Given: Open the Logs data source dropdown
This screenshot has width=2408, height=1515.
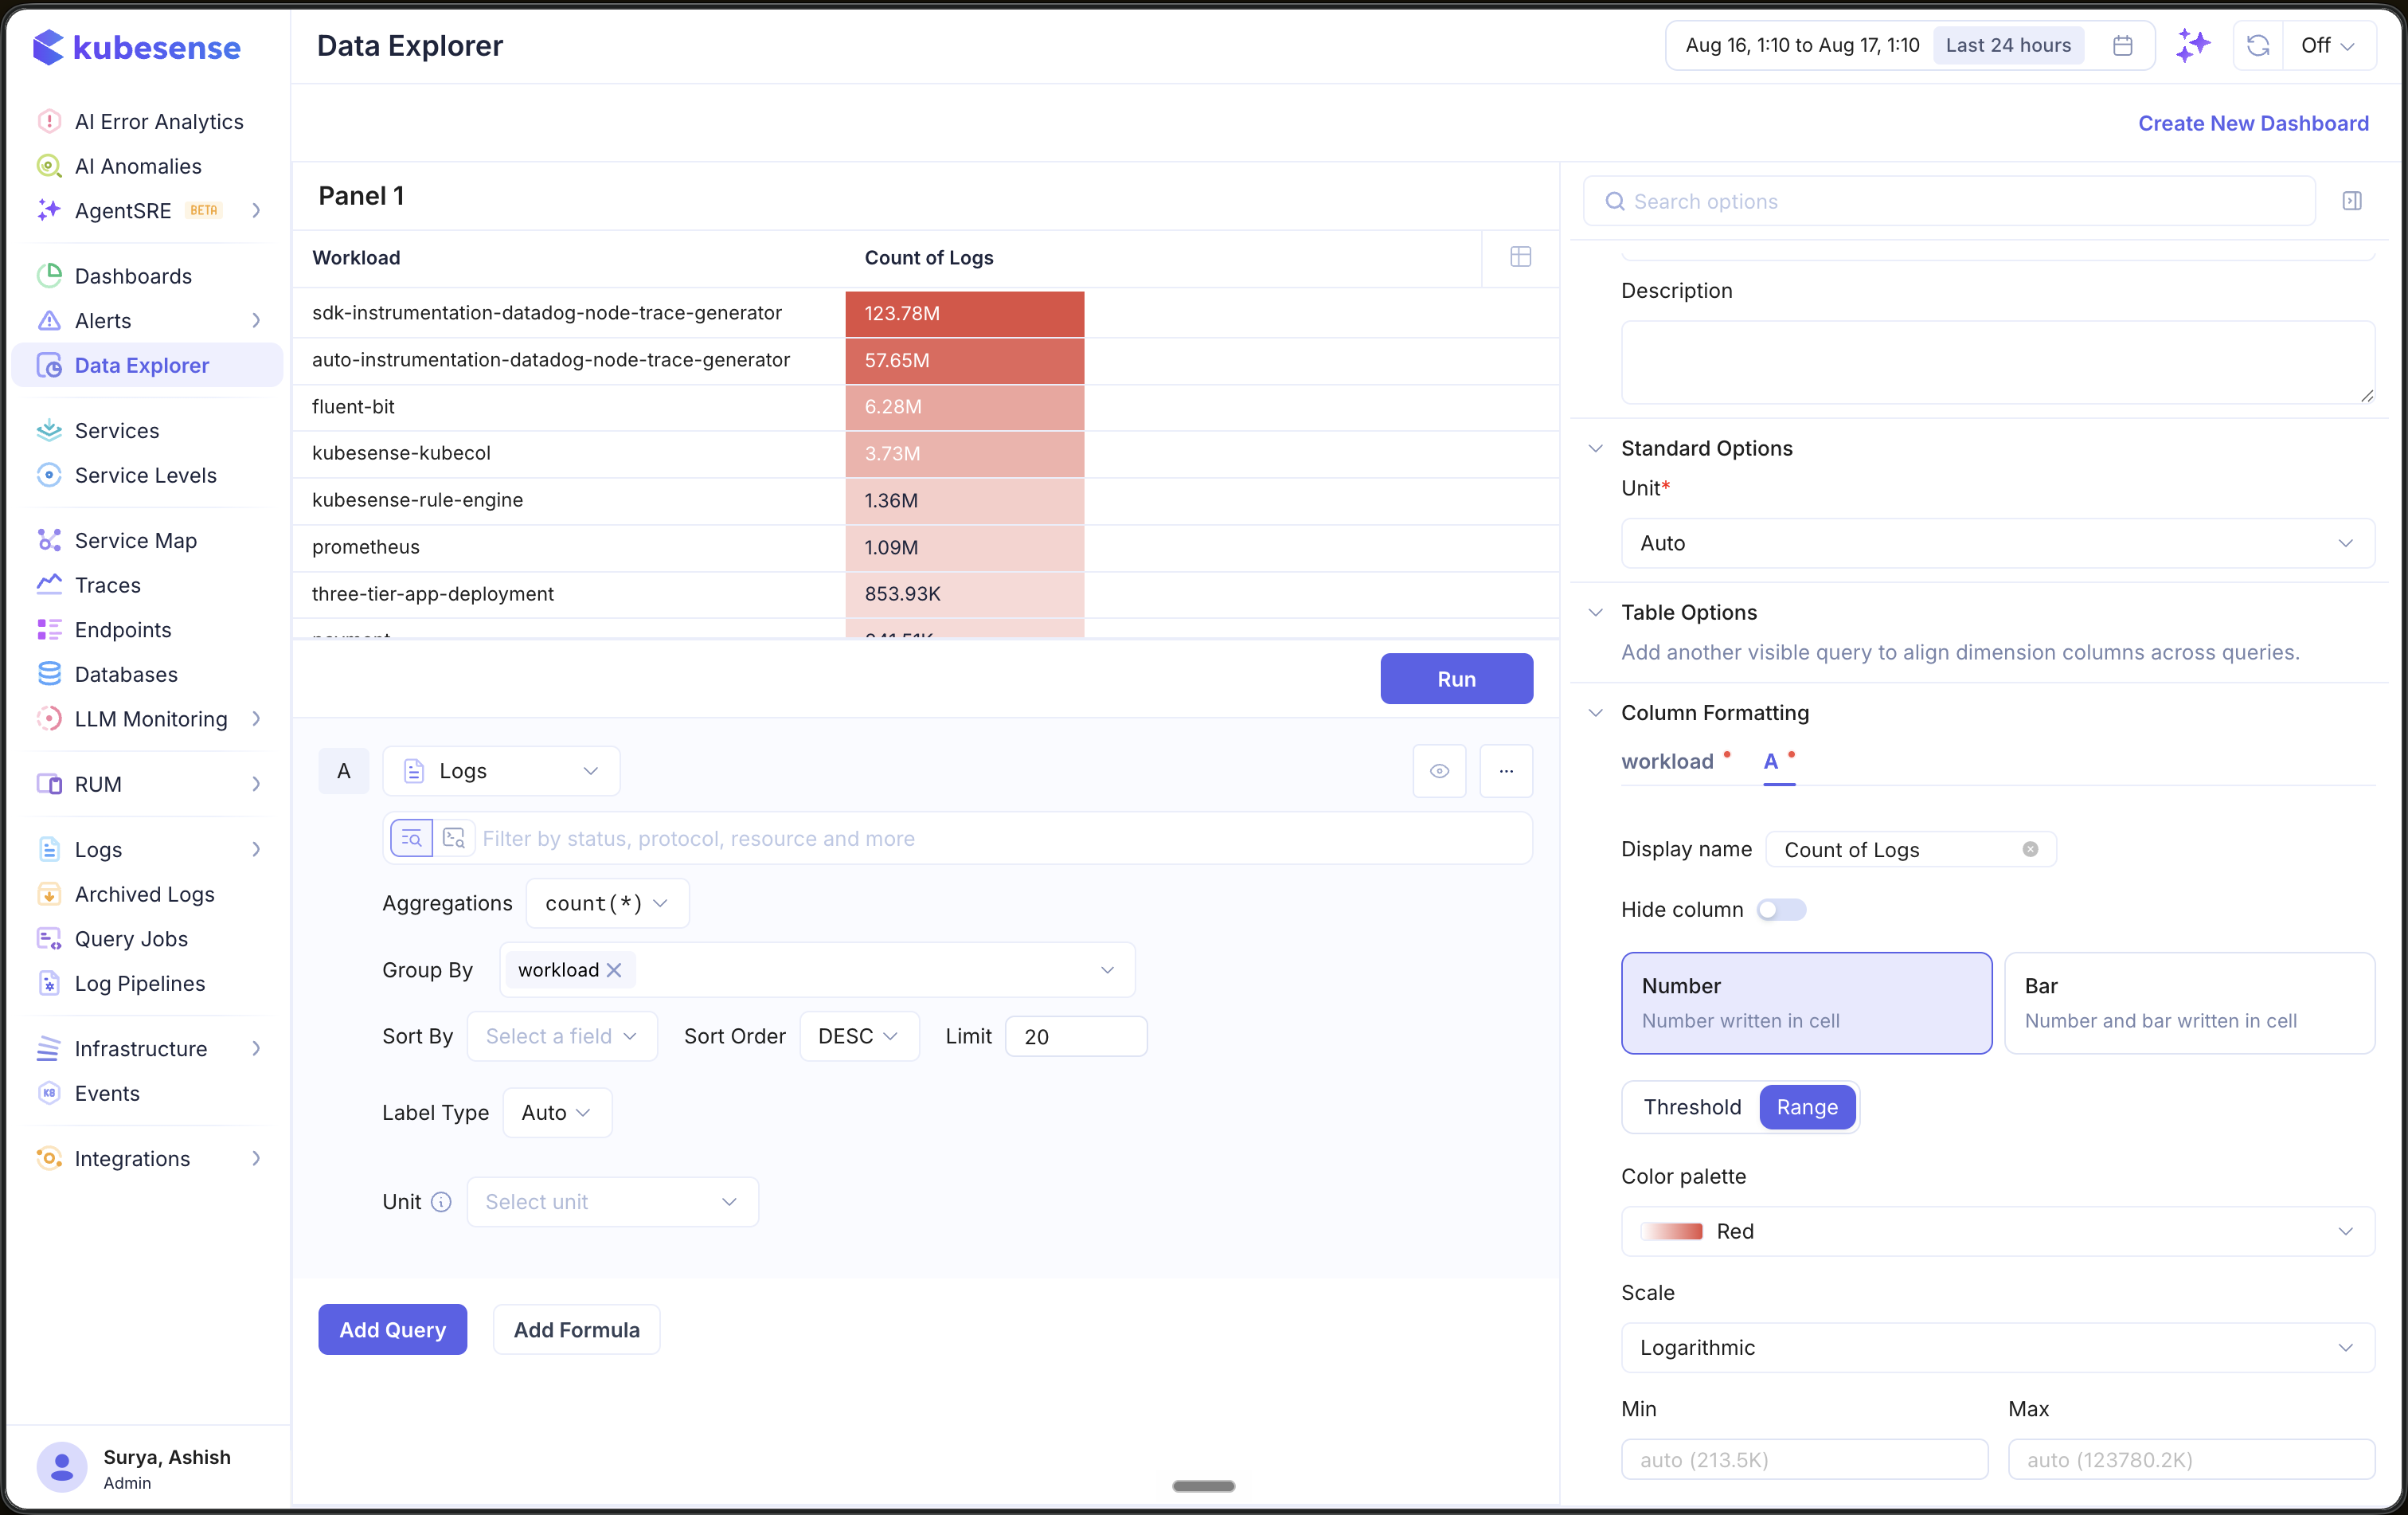Looking at the screenshot, I should click(501, 771).
